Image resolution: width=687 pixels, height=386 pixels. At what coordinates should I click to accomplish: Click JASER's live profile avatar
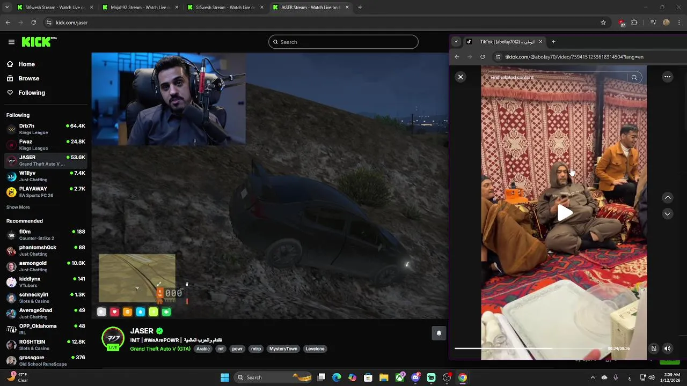(113, 339)
